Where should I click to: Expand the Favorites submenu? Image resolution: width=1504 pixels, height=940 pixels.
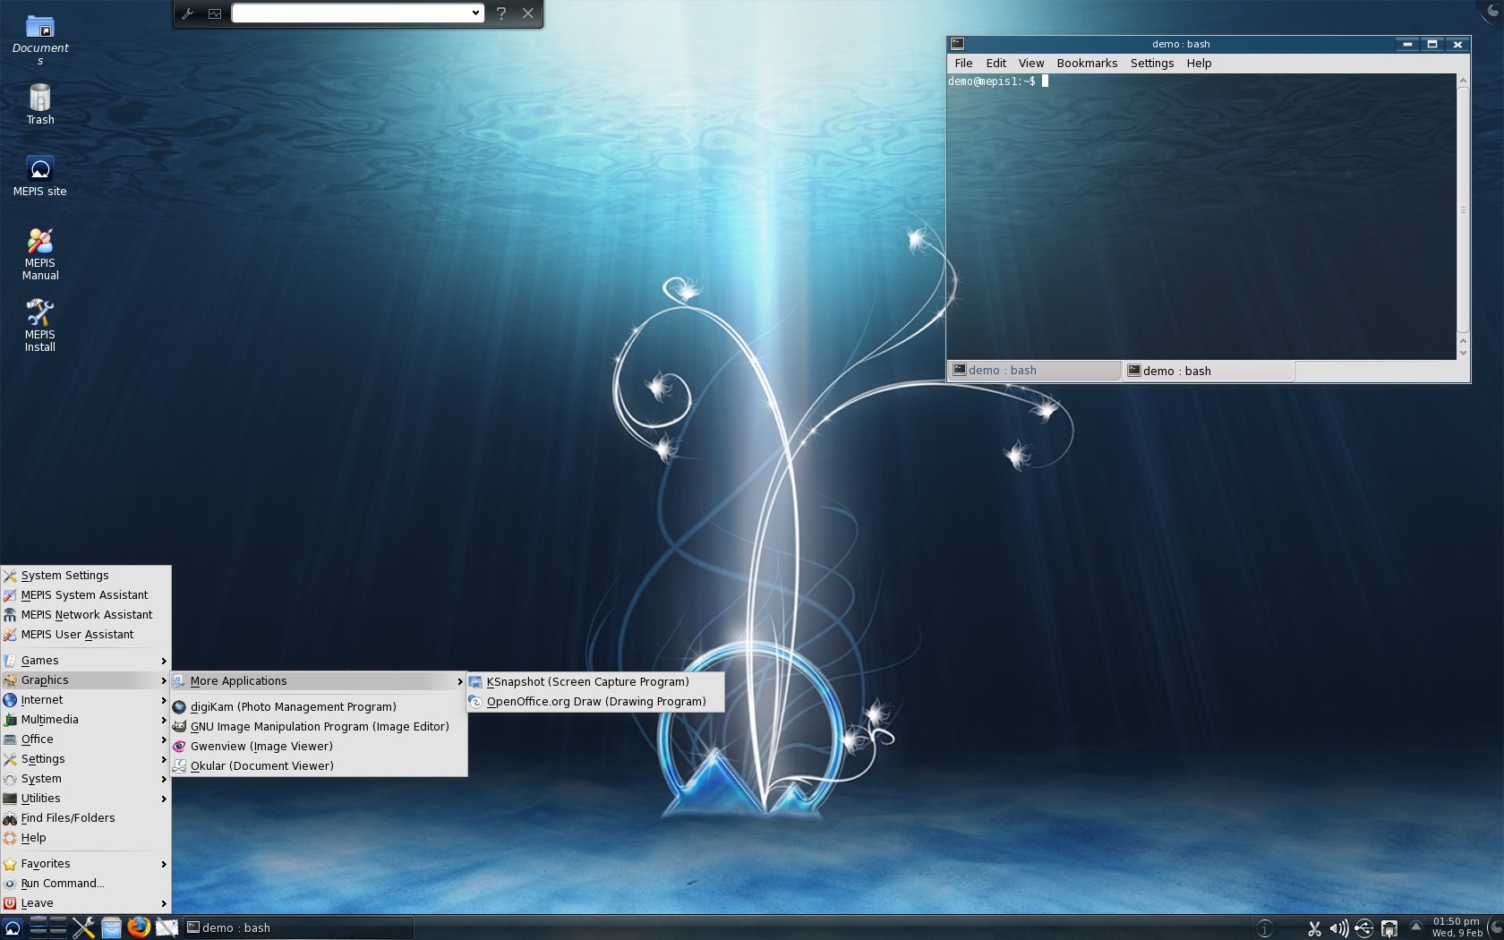click(x=86, y=864)
